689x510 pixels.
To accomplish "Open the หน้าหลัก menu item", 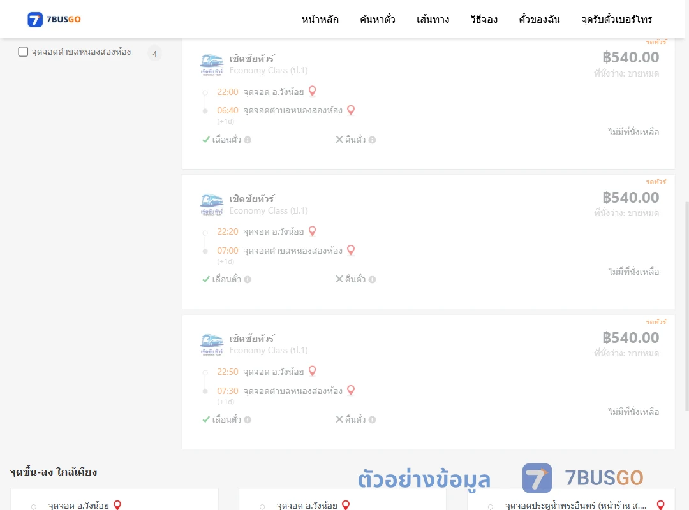I will [320, 19].
